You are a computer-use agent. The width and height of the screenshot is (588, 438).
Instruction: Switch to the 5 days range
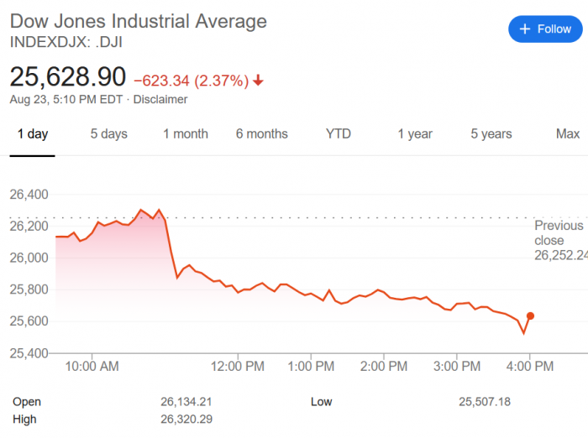(109, 134)
